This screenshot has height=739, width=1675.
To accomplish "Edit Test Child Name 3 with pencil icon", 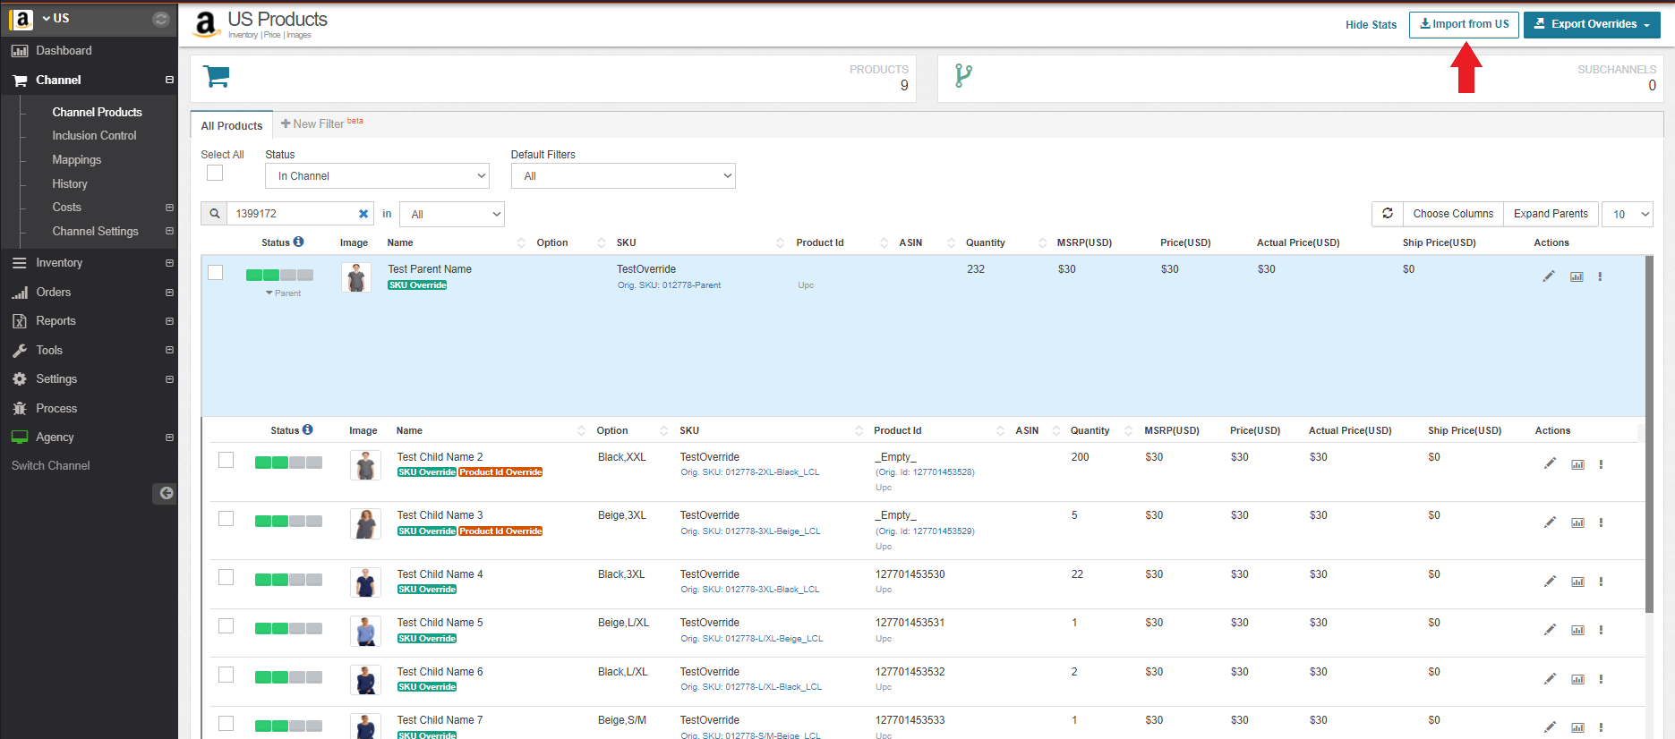I will point(1550,522).
